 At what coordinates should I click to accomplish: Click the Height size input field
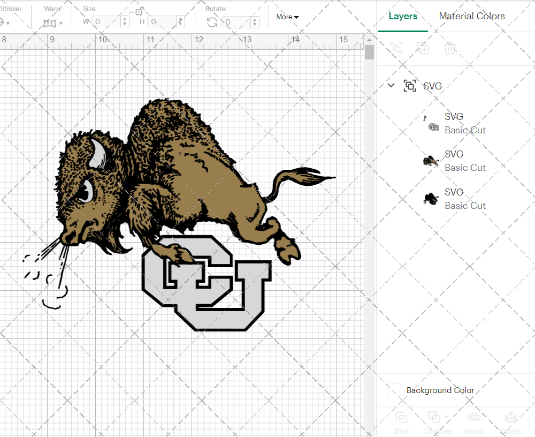(x=163, y=21)
